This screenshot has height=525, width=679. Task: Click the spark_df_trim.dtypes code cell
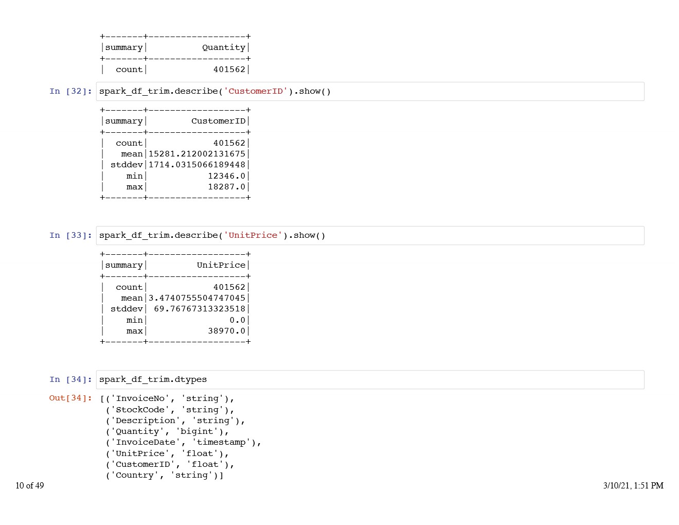click(370, 380)
